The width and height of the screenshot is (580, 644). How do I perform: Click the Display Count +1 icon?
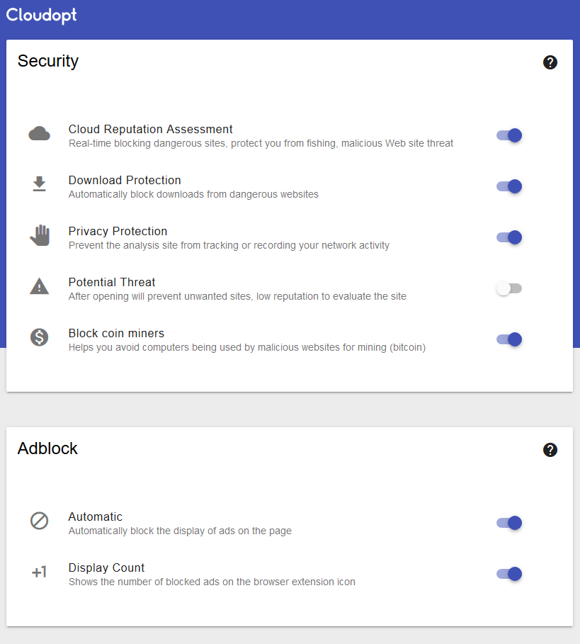coord(39,572)
